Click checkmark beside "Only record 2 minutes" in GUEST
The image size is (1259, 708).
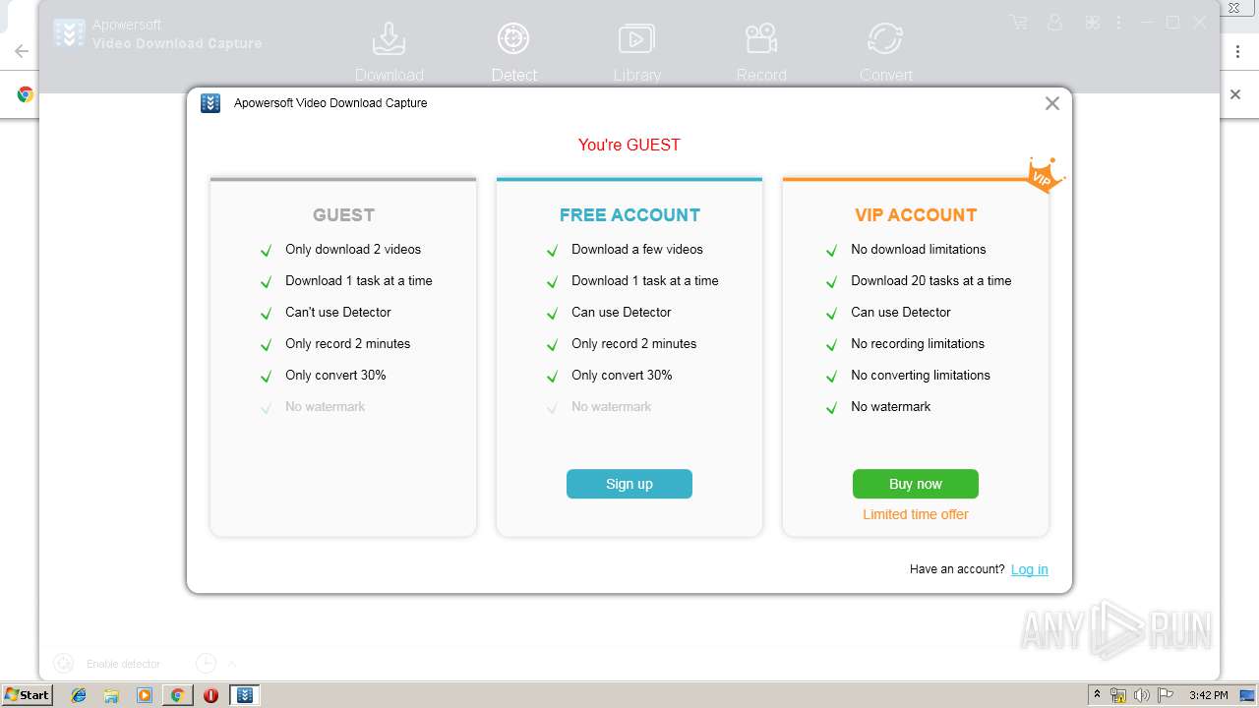[266, 344]
